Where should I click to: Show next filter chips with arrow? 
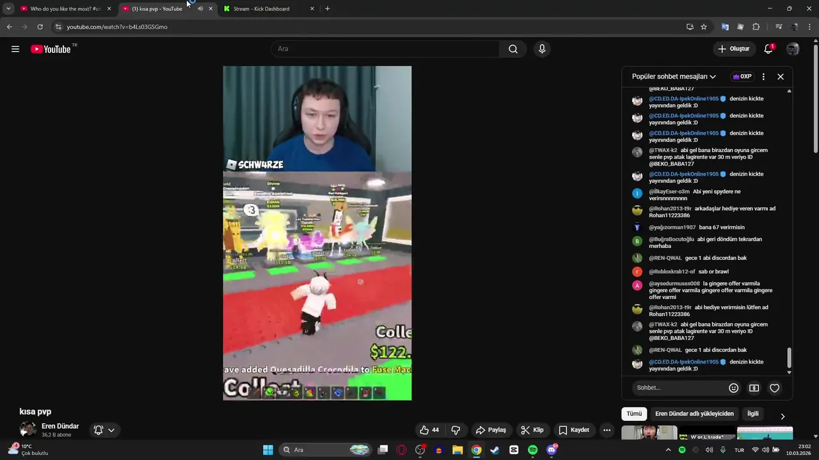[x=783, y=416]
